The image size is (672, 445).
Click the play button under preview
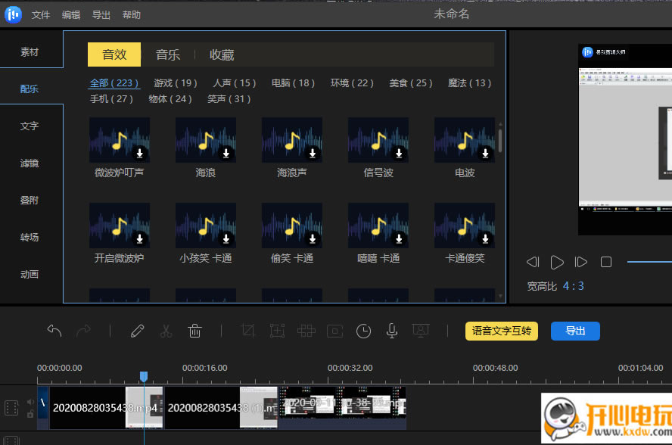point(557,262)
